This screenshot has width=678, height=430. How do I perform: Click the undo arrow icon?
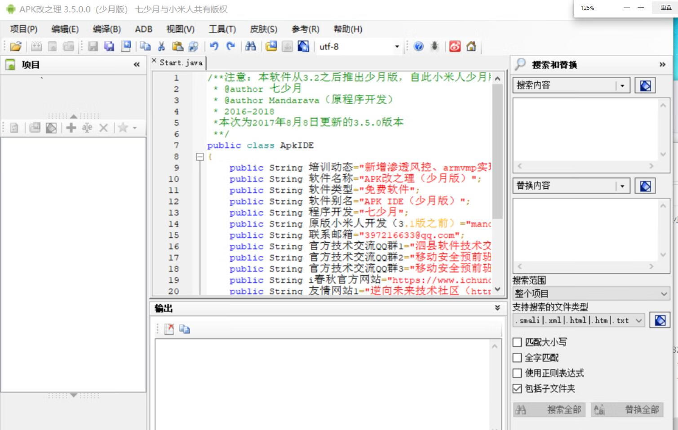point(214,46)
